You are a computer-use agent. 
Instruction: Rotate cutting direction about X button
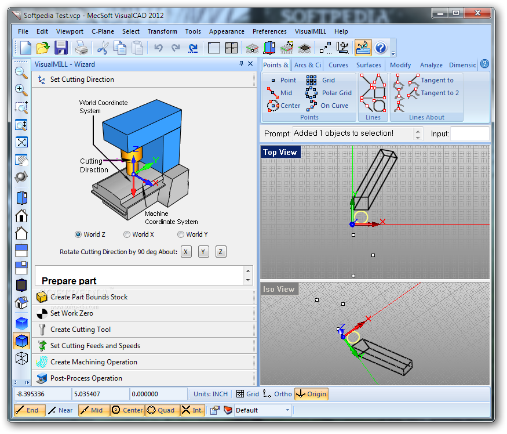tap(186, 252)
